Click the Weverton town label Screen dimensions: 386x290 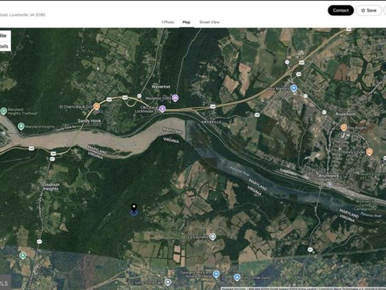click(161, 86)
